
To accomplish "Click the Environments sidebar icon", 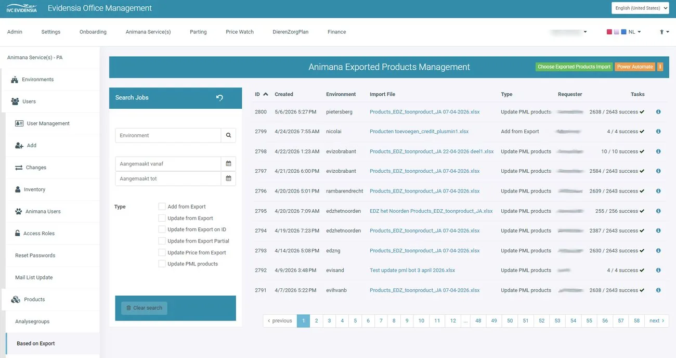I will pos(15,80).
